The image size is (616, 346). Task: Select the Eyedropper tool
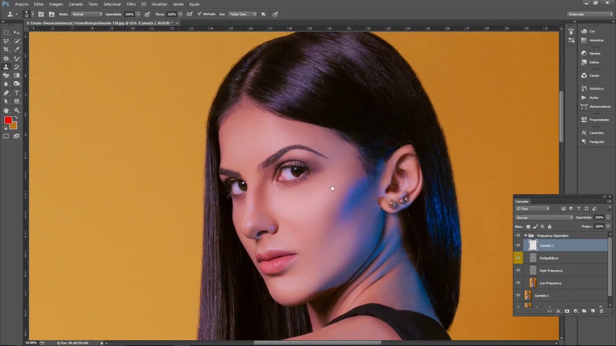(x=16, y=49)
